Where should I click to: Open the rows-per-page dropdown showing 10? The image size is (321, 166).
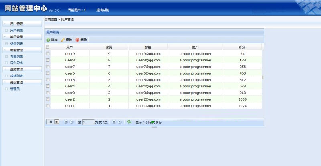coord(57,122)
